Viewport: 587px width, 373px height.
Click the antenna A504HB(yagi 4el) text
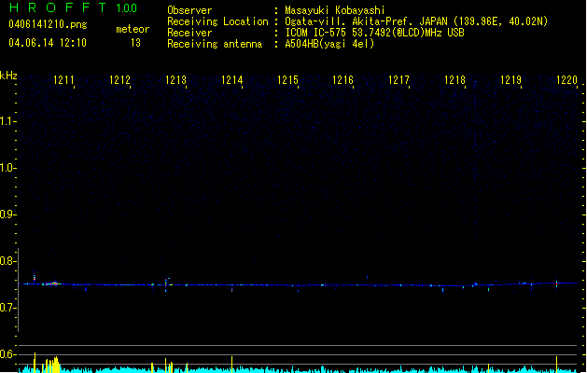point(329,44)
